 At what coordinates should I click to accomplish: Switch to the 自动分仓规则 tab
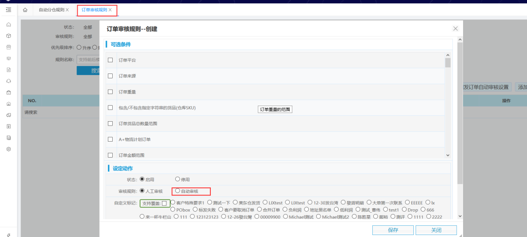pos(51,10)
